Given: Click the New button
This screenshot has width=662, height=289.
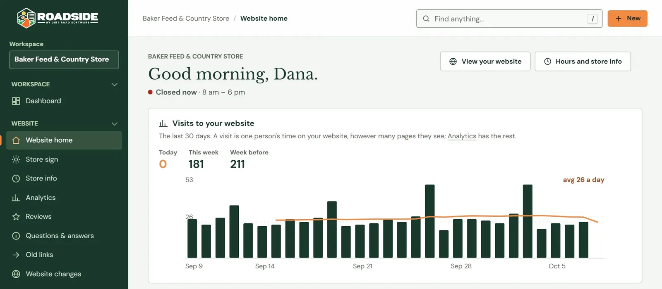Looking at the screenshot, I should click(627, 19).
